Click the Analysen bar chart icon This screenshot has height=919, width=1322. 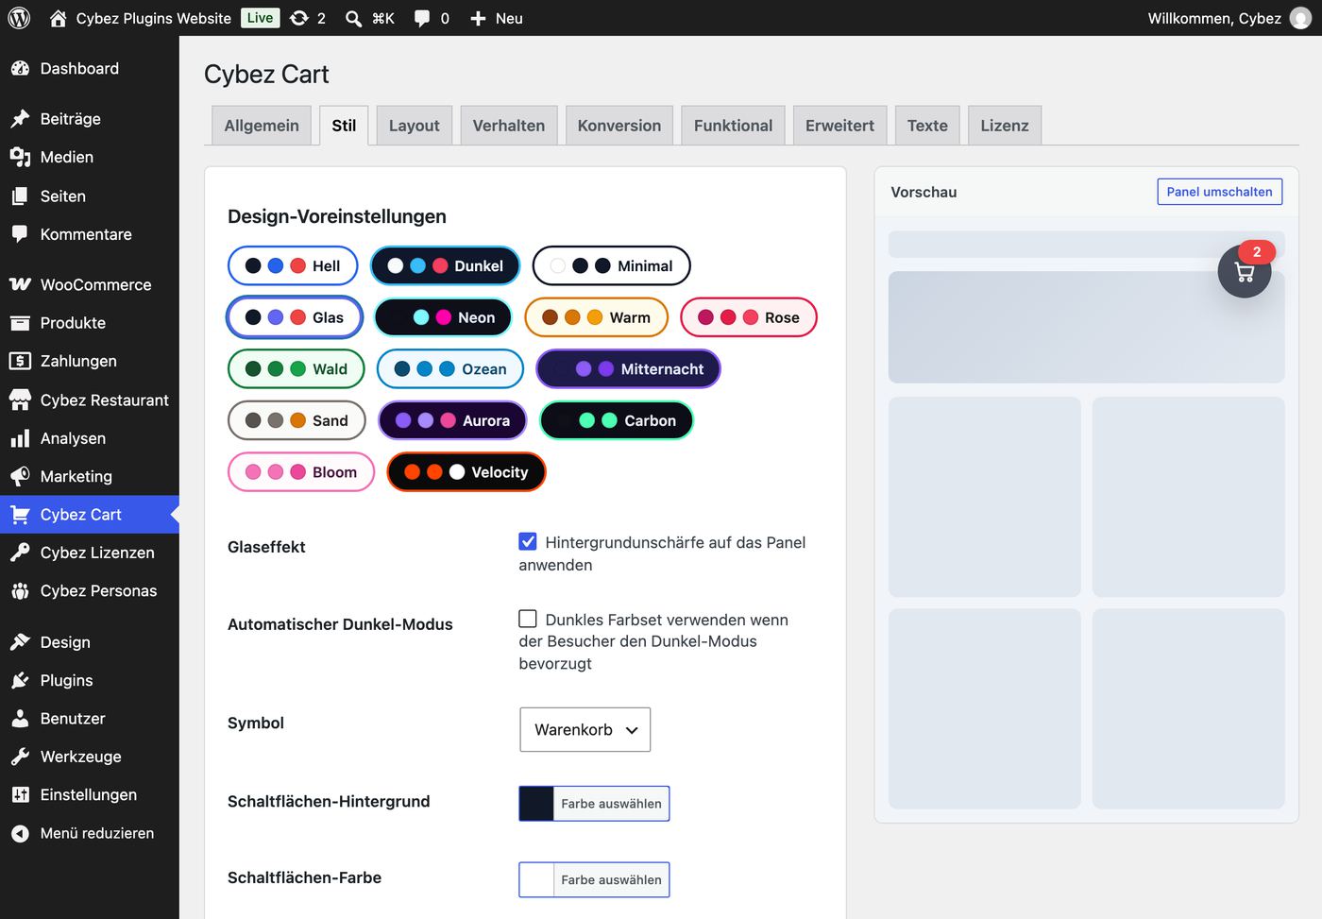pyautogui.click(x=20, y=438)
